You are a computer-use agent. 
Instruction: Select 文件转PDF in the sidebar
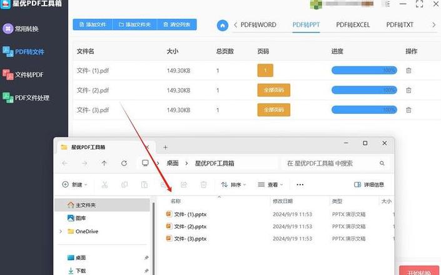[x=23, y=75]
